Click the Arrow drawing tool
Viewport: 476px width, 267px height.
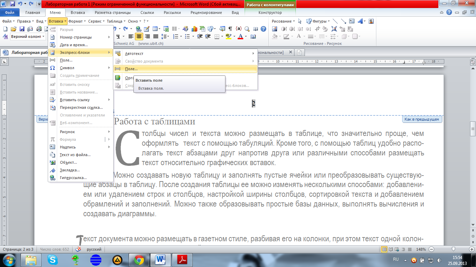[344, 21]
